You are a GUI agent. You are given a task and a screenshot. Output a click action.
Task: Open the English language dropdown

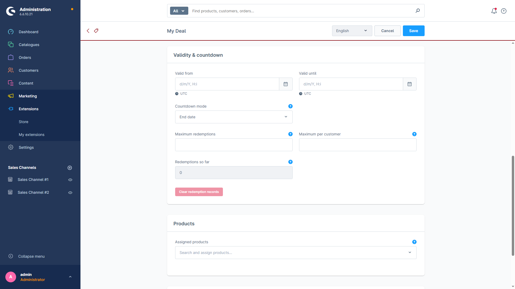(x=352, y=31)
